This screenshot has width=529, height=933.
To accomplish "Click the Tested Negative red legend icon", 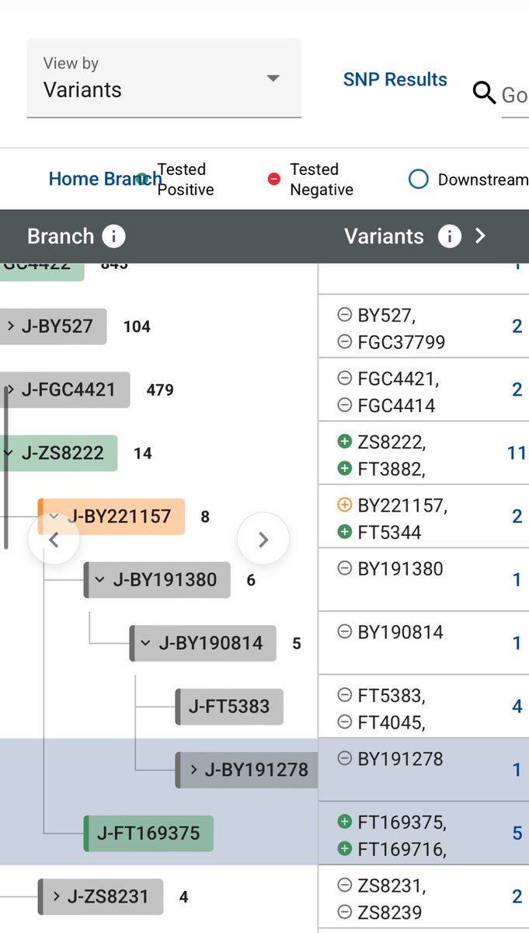I will point(273,180).
